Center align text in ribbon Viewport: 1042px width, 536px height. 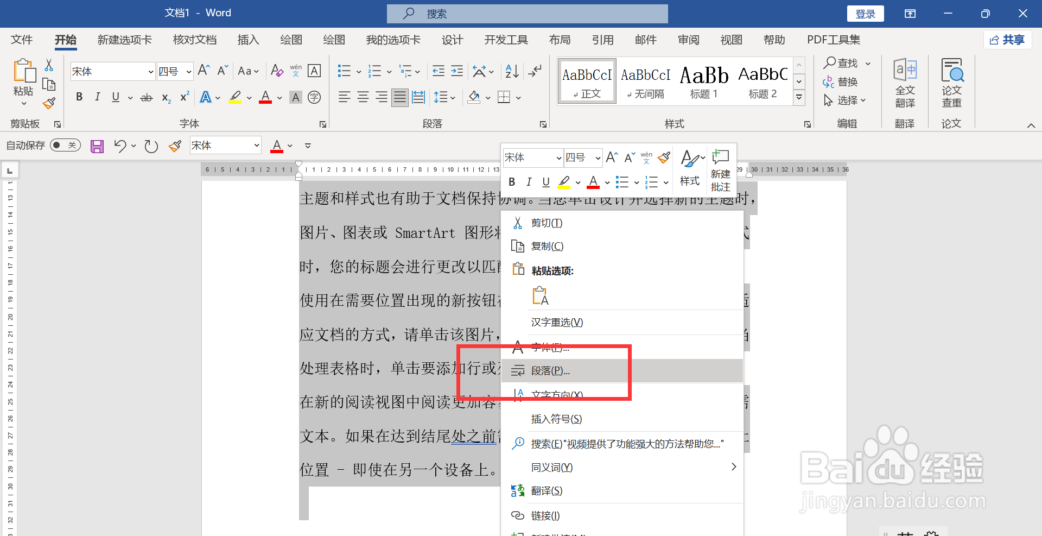pos(363,97)
